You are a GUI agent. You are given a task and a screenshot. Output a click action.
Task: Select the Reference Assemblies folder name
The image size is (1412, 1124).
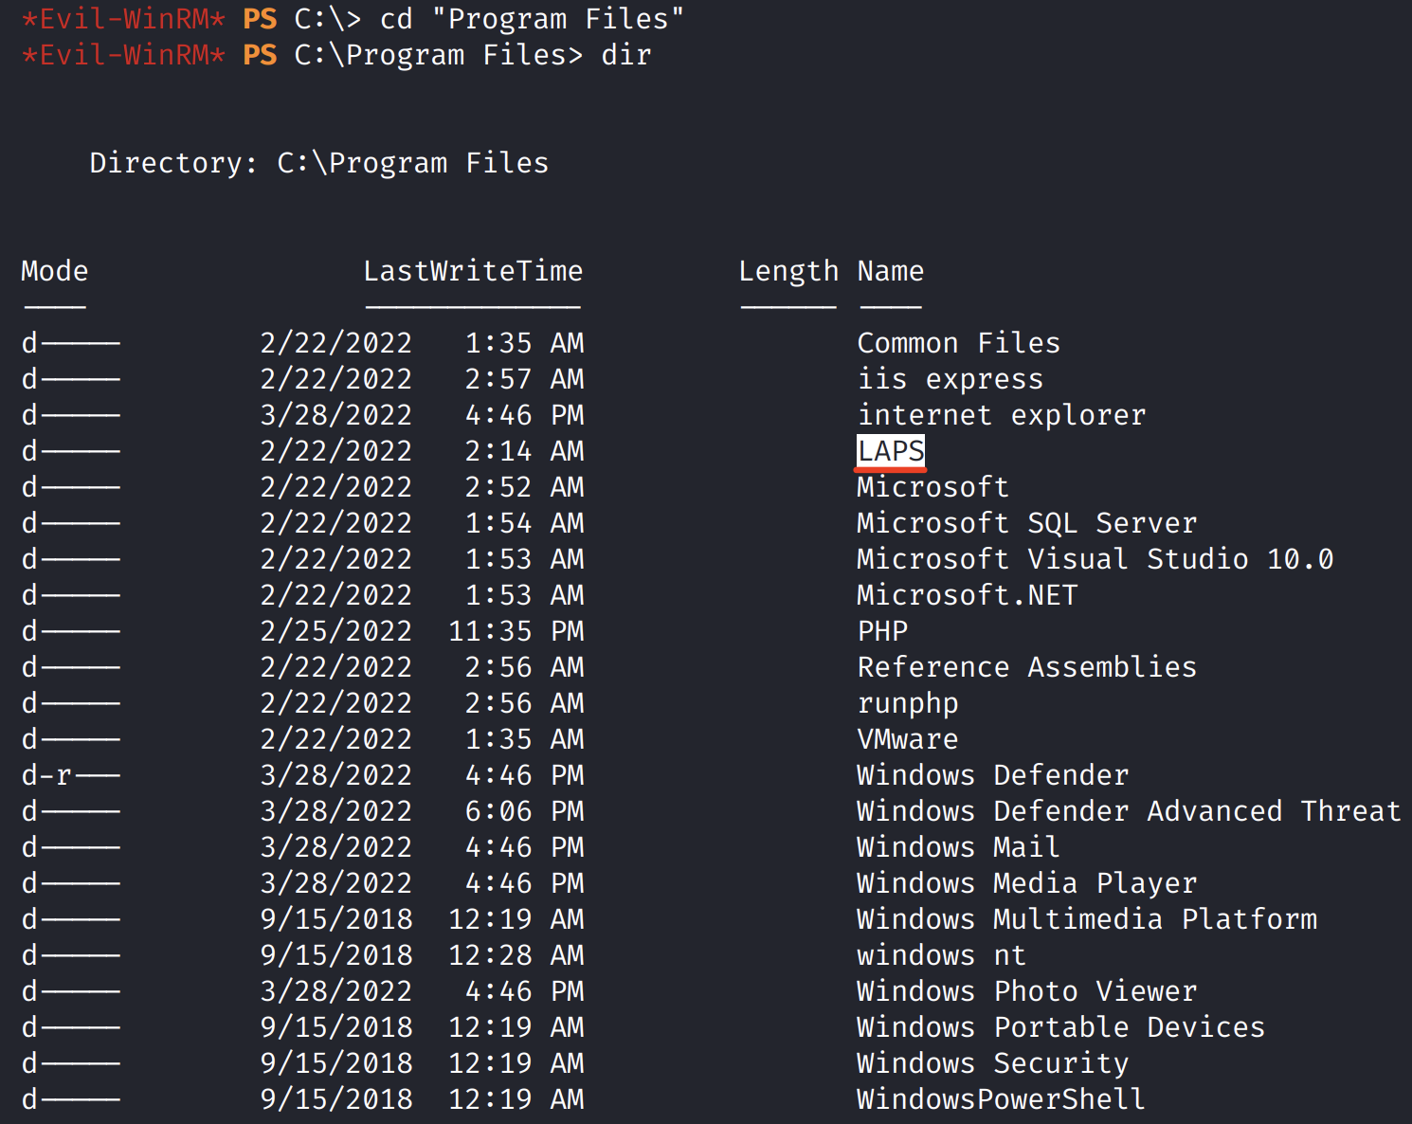(x=1026, y=667)
